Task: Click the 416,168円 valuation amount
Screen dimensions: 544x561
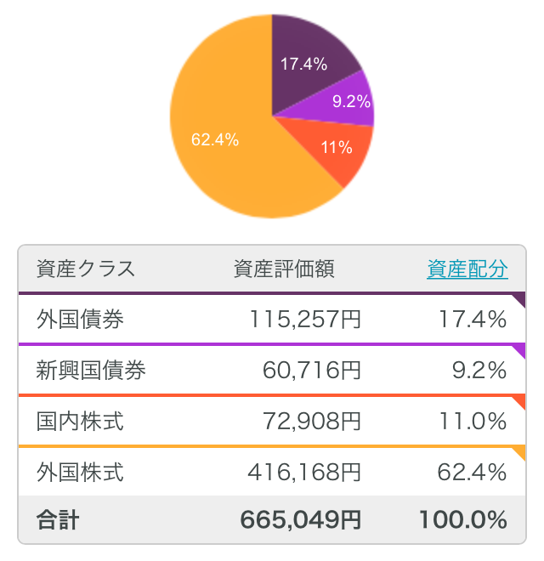Action: click(x=305, y=471)
